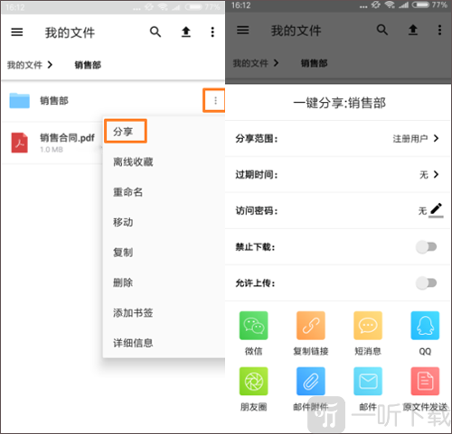Open the 销售部 blue folder icon
This screenshot has width=452, height=434.
[20, 100]
